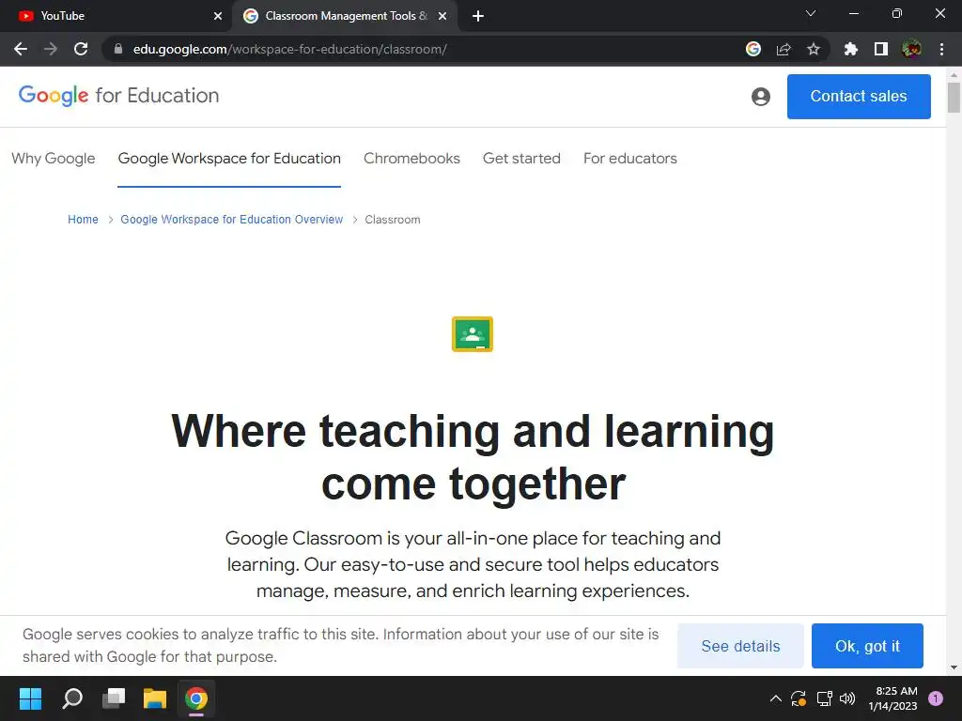This screenshot has height=721, width=962.
Task: Share this page via the share icon
Action: [x=784, y=49]
